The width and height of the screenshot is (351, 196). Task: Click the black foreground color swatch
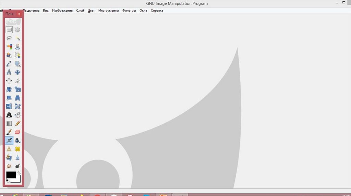click(11, 175)
